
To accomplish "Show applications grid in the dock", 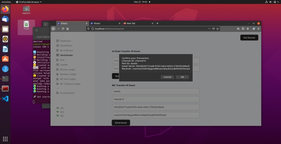I will 5,139.
